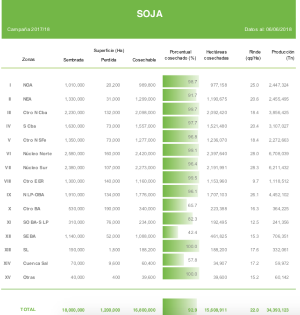Click the total 92.9 percent bar
This screenshot has width=300, height=315.
(x=179, y=308)
